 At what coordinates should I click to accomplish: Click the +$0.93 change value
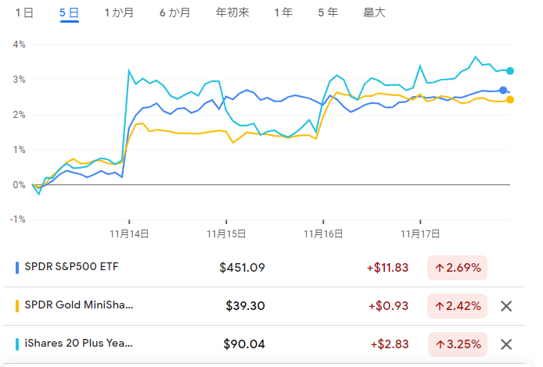click(x=389, y=306)
